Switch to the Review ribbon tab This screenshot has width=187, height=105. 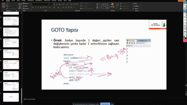(x=60, y=1)
